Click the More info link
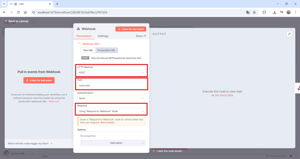Viewport: 300px width, 159px height. [x=54, y=101]
